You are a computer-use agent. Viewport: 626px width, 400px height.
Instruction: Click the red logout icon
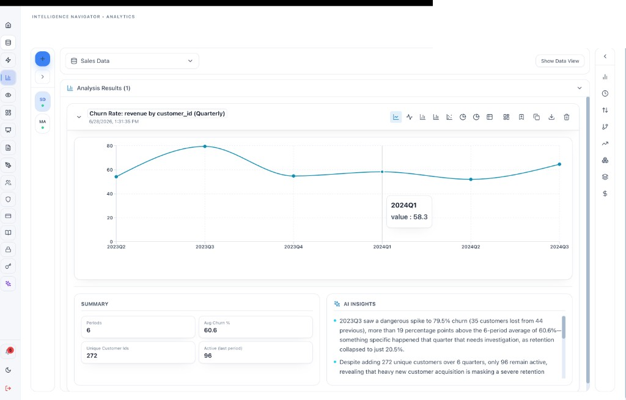[x=8, y=388]
